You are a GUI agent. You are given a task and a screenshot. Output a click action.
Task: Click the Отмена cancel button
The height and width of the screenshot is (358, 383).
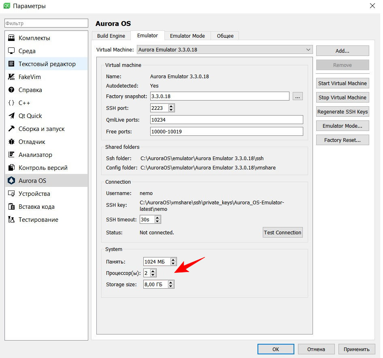316,349
